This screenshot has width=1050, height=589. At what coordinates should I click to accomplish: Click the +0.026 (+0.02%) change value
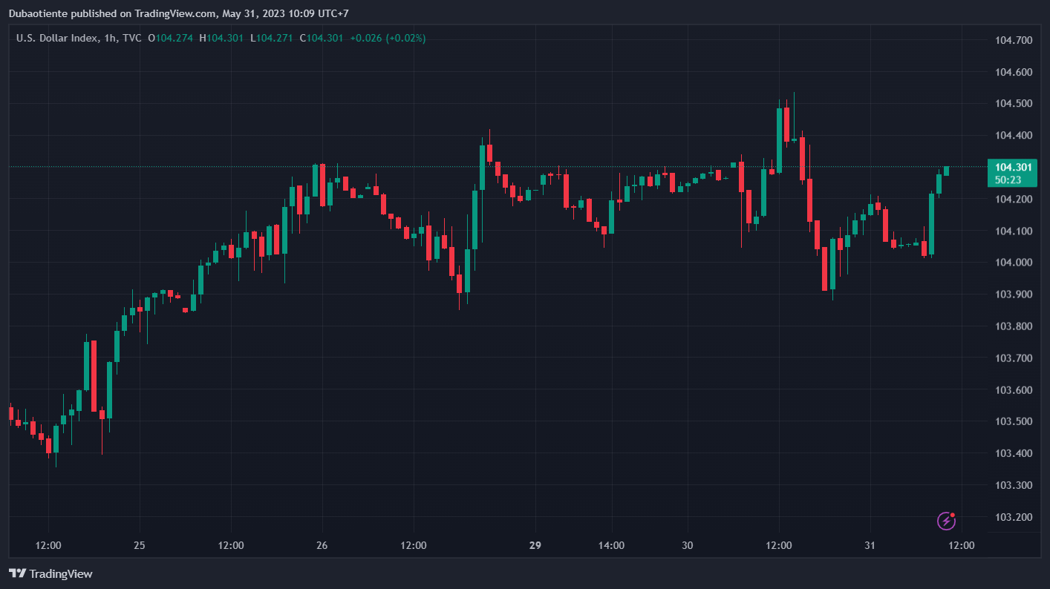(x=388, y=38)
